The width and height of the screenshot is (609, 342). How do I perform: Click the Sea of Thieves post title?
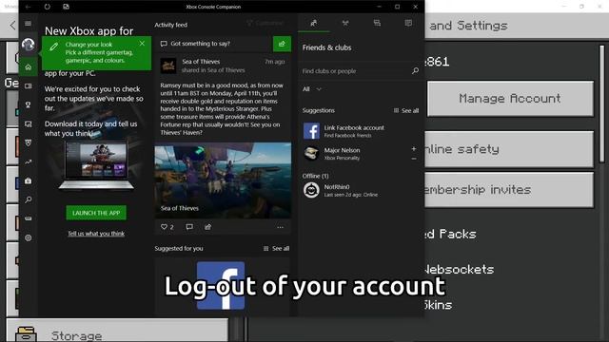pyautogui.click(x=201, y=61)
